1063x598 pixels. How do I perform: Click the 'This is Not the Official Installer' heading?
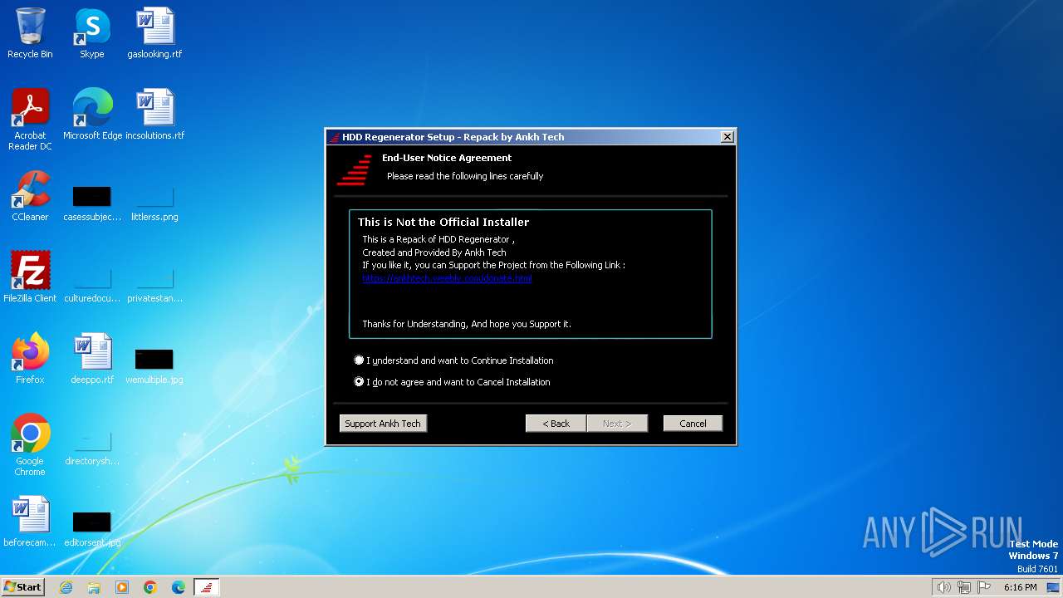[x=443, y=222]
